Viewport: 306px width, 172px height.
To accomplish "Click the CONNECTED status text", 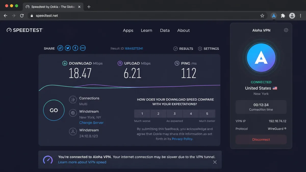I will (261, 82).
